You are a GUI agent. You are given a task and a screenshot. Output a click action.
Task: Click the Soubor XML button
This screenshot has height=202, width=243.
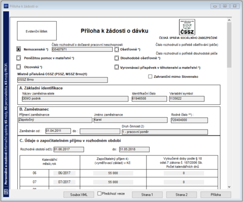[79, 194]
